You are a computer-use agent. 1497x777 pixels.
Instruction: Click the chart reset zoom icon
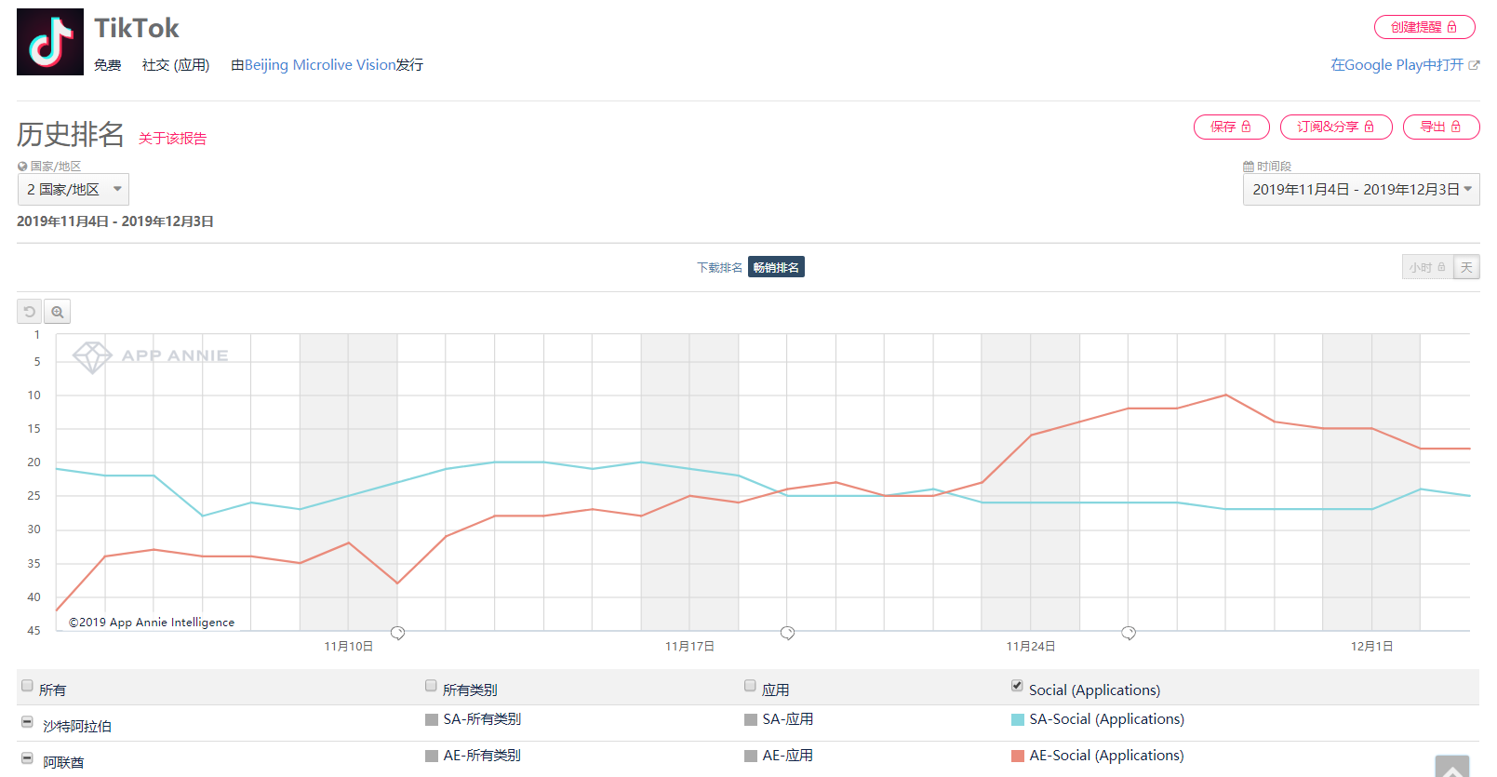[x=29, y=312]
